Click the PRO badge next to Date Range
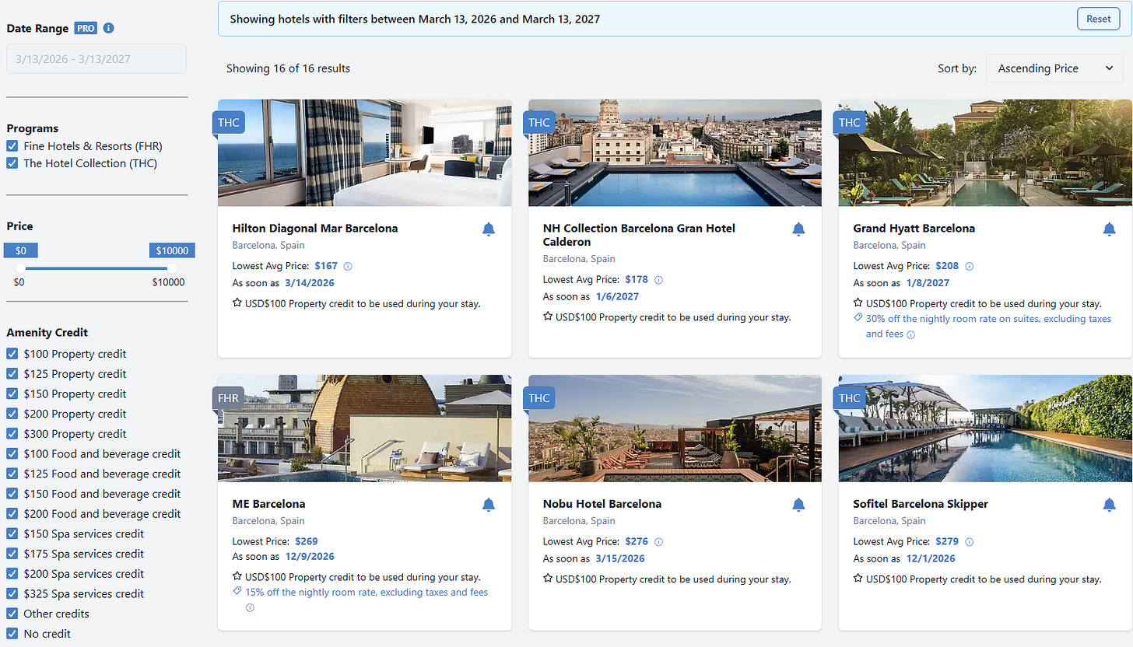 click(x=86, y=29)
